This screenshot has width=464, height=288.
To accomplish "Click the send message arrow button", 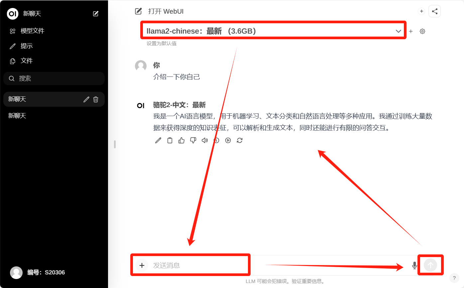I will (430, 265).
